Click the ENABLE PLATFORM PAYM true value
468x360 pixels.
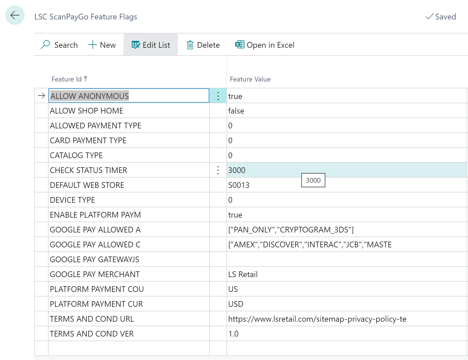click(x=235, y=215)
